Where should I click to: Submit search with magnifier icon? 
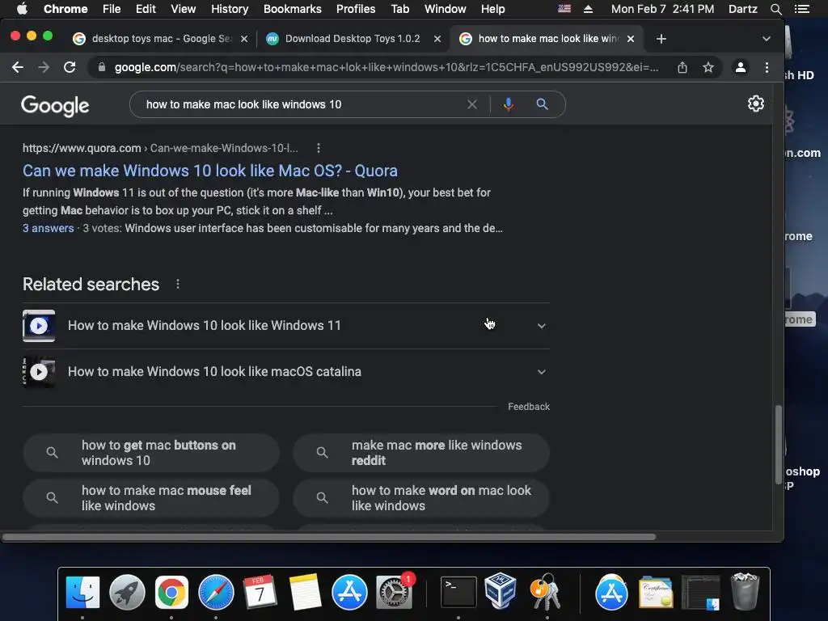pos(542,104)
